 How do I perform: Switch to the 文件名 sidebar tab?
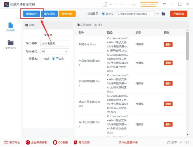point(11,27)
